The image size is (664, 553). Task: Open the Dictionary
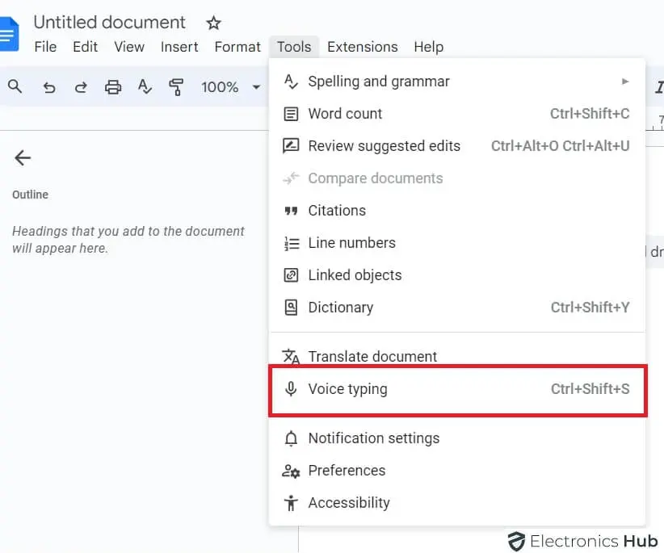point(457,307)
